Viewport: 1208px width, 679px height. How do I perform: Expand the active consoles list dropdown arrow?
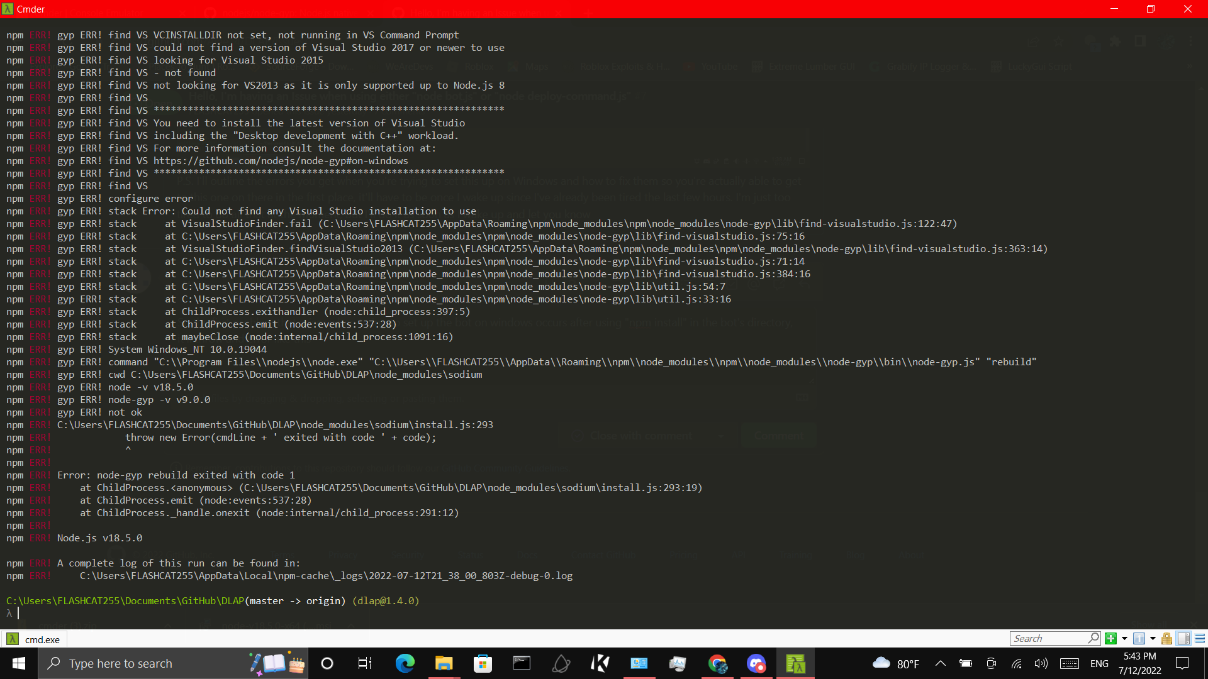pyautogui.click(x=1153, y=639)
